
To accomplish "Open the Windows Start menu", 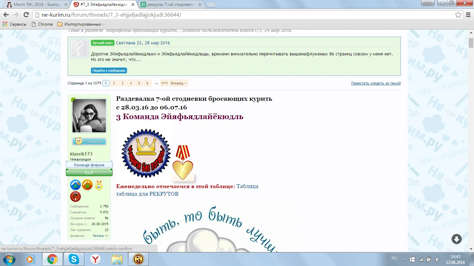I will (x=9, y=259).
